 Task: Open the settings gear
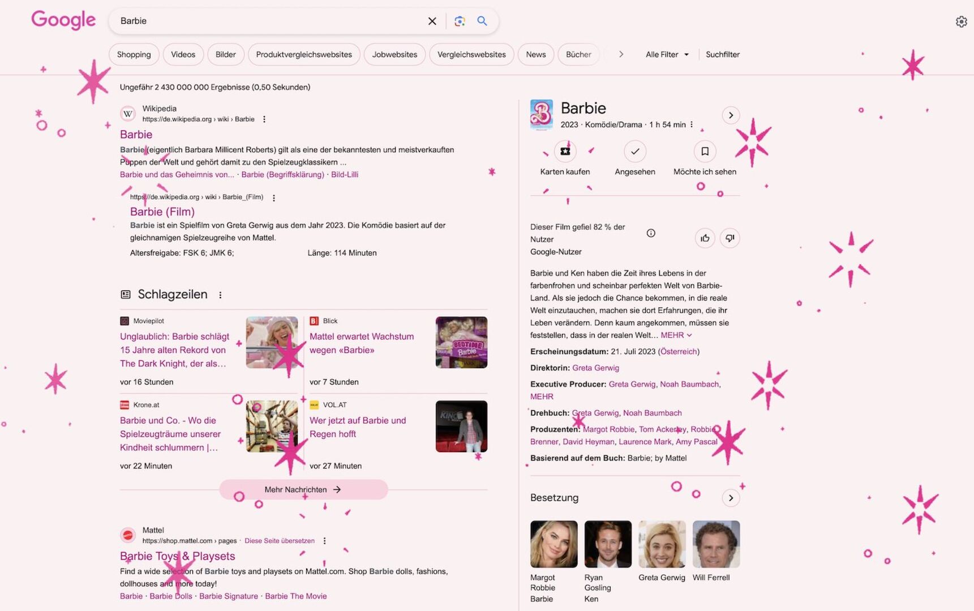pos(961,21)
